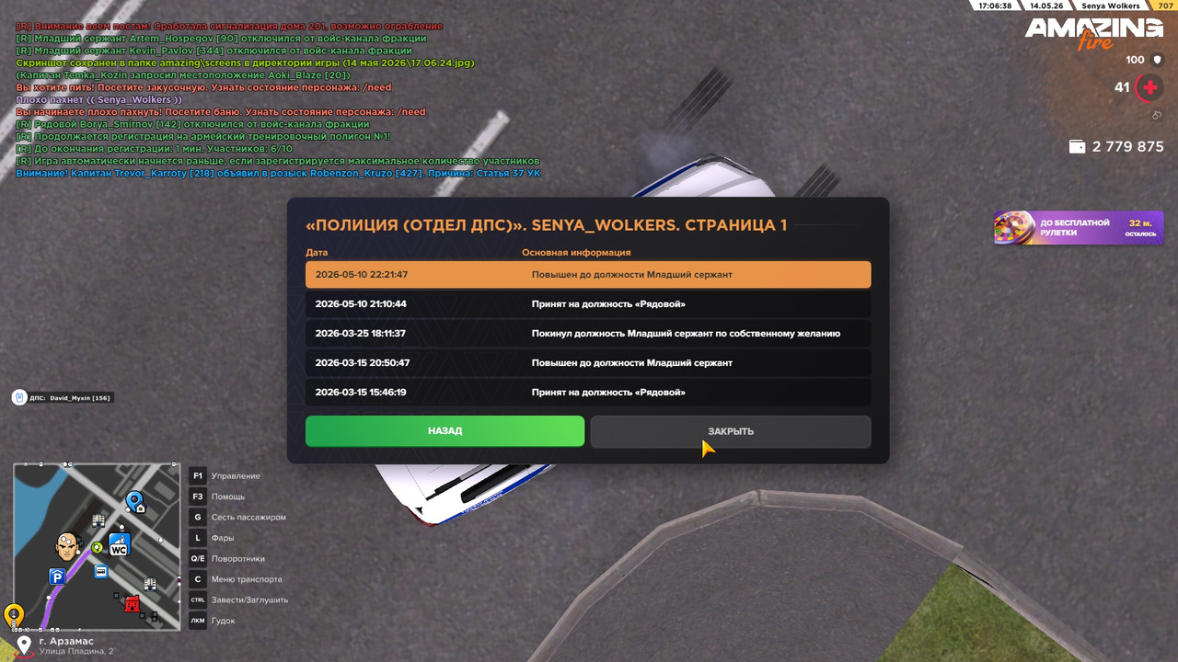1178x662 pixels.
Task: Click the yellow waypoint pin at minimap corner
Action: point(13,615)
